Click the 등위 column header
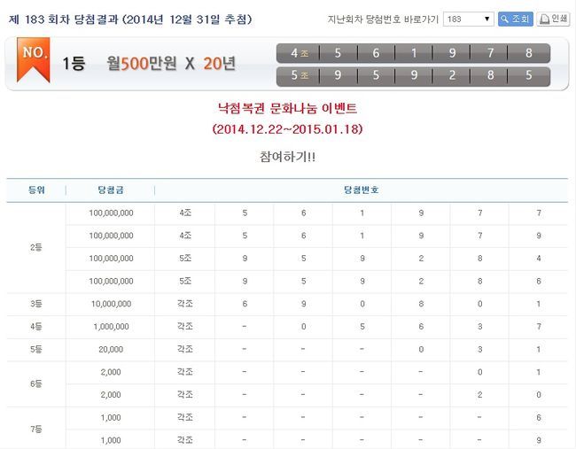The image size is (576, 449). tap(36, 190)
